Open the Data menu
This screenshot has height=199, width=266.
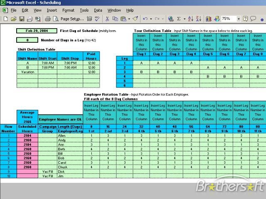point(98,10)
